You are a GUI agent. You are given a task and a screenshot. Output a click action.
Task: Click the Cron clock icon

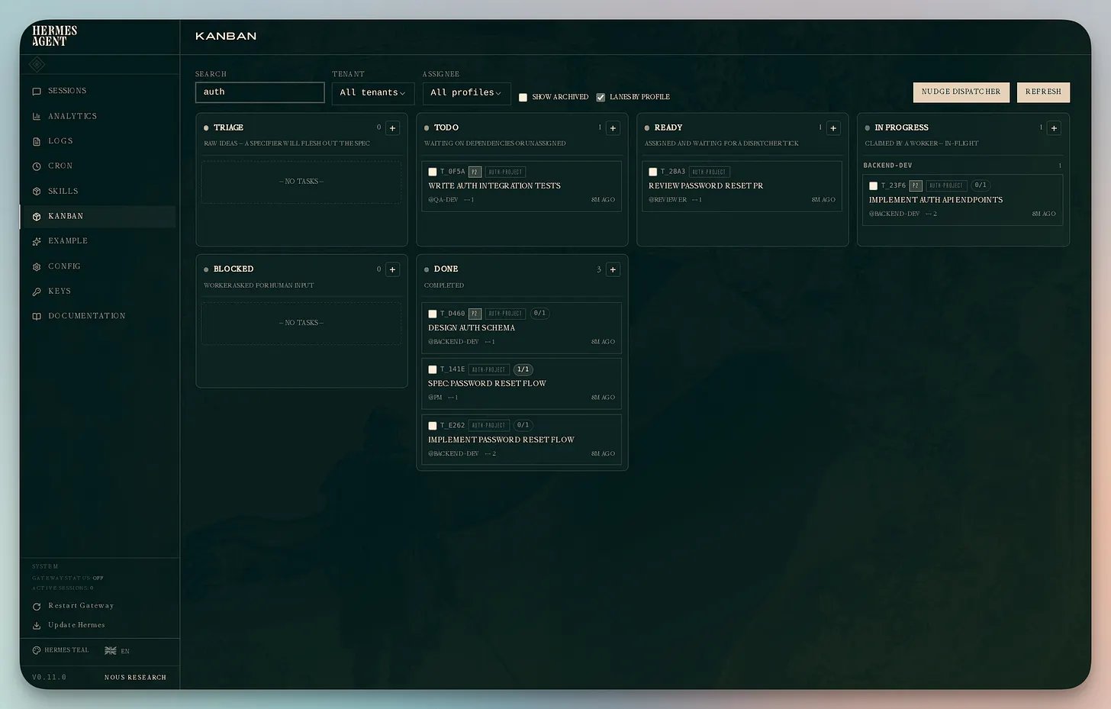tap(37, 166)
